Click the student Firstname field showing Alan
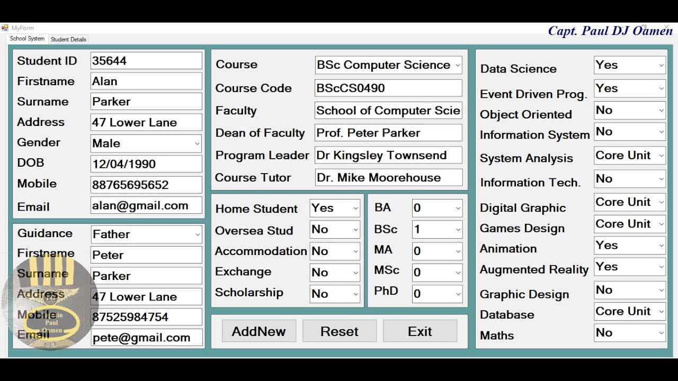Screen dimensions: 678x381 tap(146, 81)
